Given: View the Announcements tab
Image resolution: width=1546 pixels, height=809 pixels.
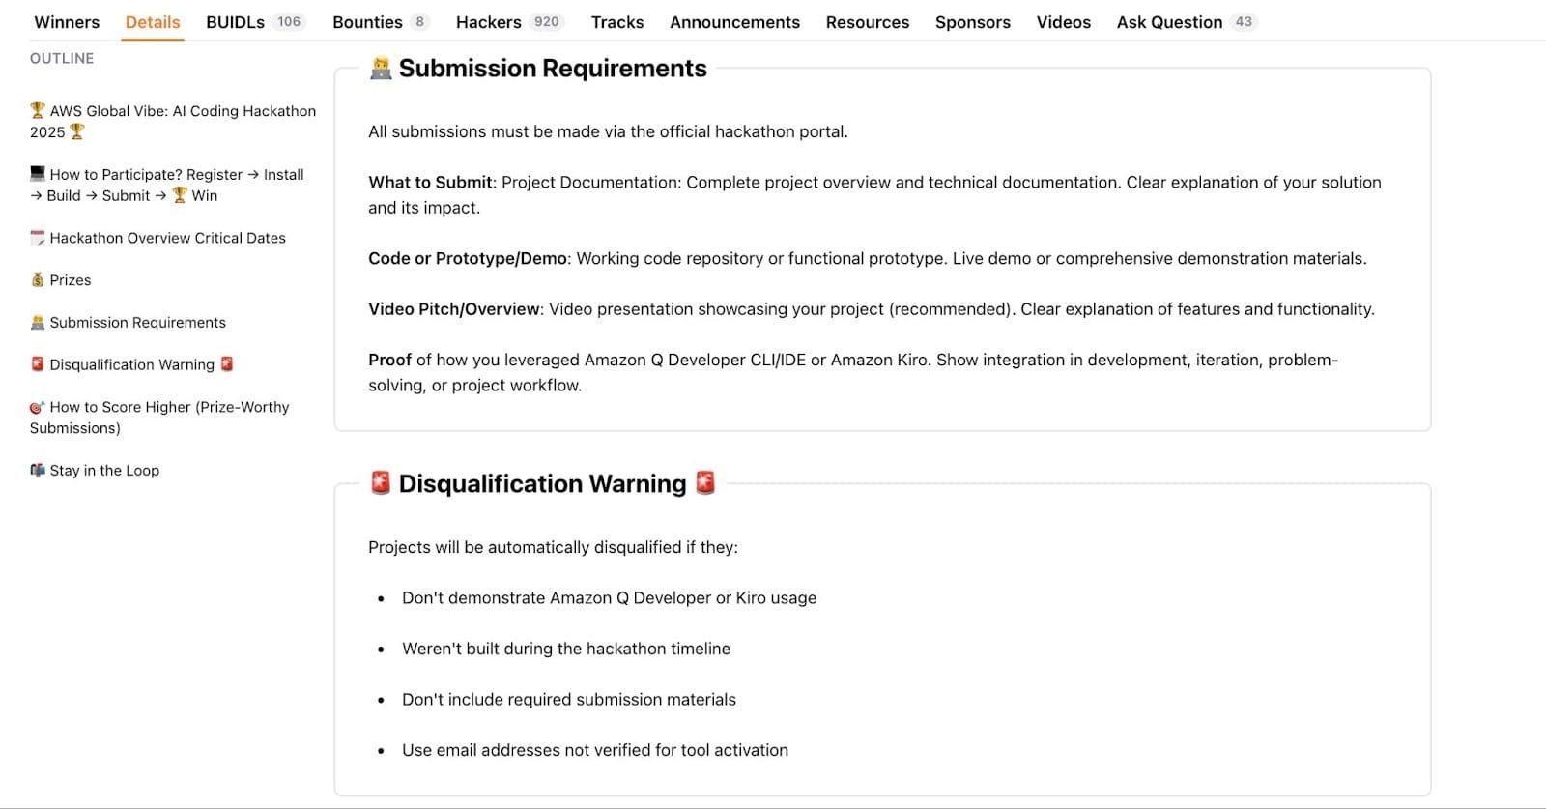Looking at the screenshot, I should pos(734,21).
